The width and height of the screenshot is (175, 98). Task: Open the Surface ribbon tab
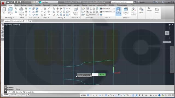click(23, 5)
